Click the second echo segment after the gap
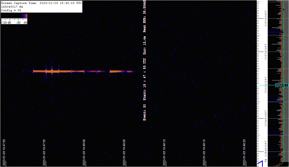The height and width of the screenshot is (167, 289). [116, 71]
